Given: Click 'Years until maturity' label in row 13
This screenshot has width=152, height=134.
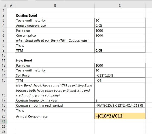Looking at the screenshot, I should [x=55, y=70].
